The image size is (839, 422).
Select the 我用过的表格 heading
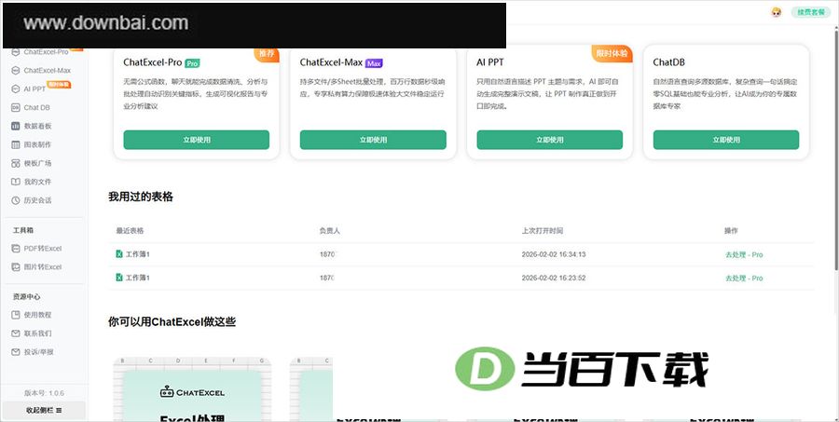(x=141, y=197)
